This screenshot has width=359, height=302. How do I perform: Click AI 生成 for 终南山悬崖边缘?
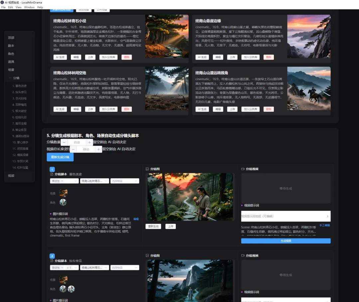[202, 57]
